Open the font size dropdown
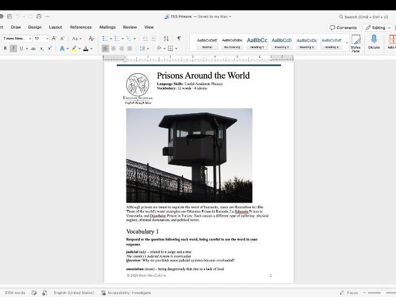This screenshot has height=297, width=396. pos(47,38)
